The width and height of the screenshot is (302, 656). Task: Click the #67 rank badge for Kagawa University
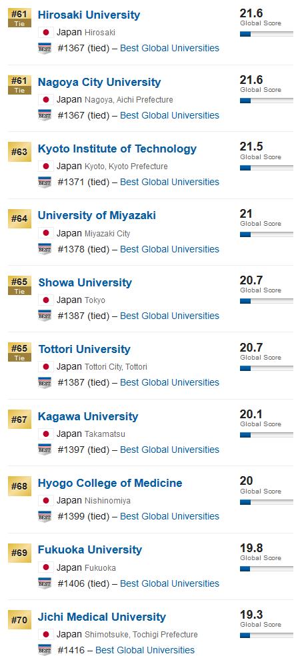19,420
